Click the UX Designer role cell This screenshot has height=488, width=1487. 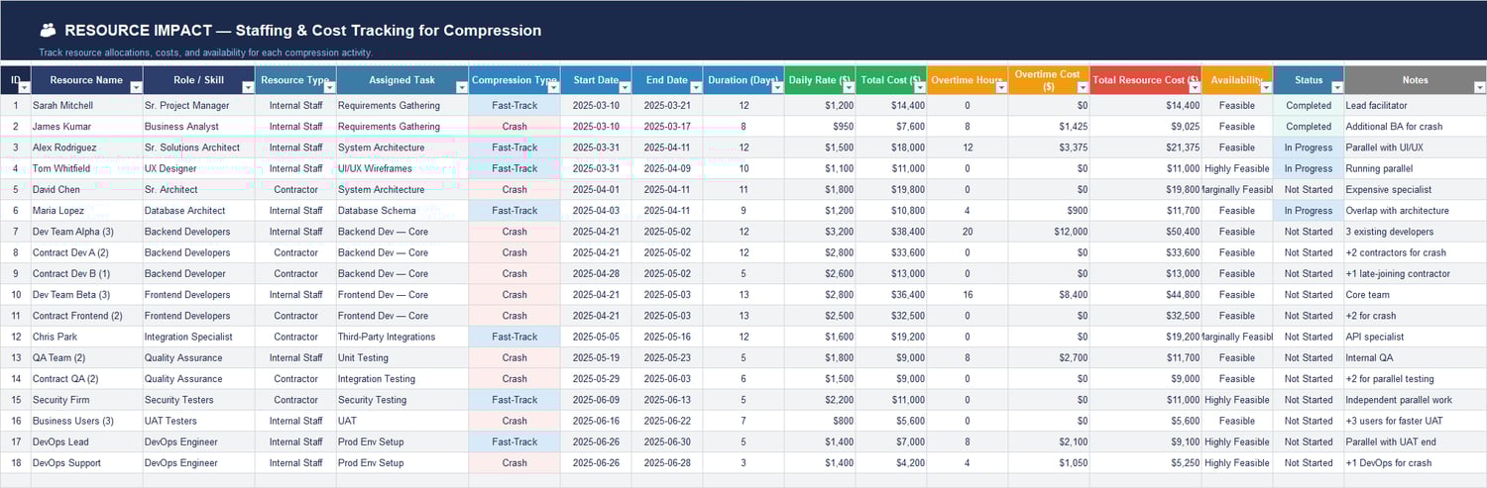199,168
